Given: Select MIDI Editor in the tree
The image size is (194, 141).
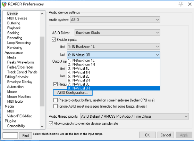Looking at the screenshot, I should click(x=15, y=101).
